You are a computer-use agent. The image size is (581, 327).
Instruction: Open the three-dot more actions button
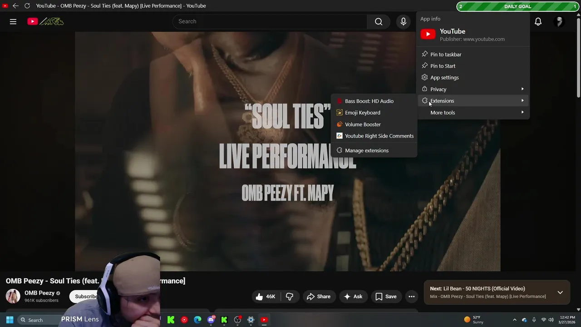click(412, 297)
